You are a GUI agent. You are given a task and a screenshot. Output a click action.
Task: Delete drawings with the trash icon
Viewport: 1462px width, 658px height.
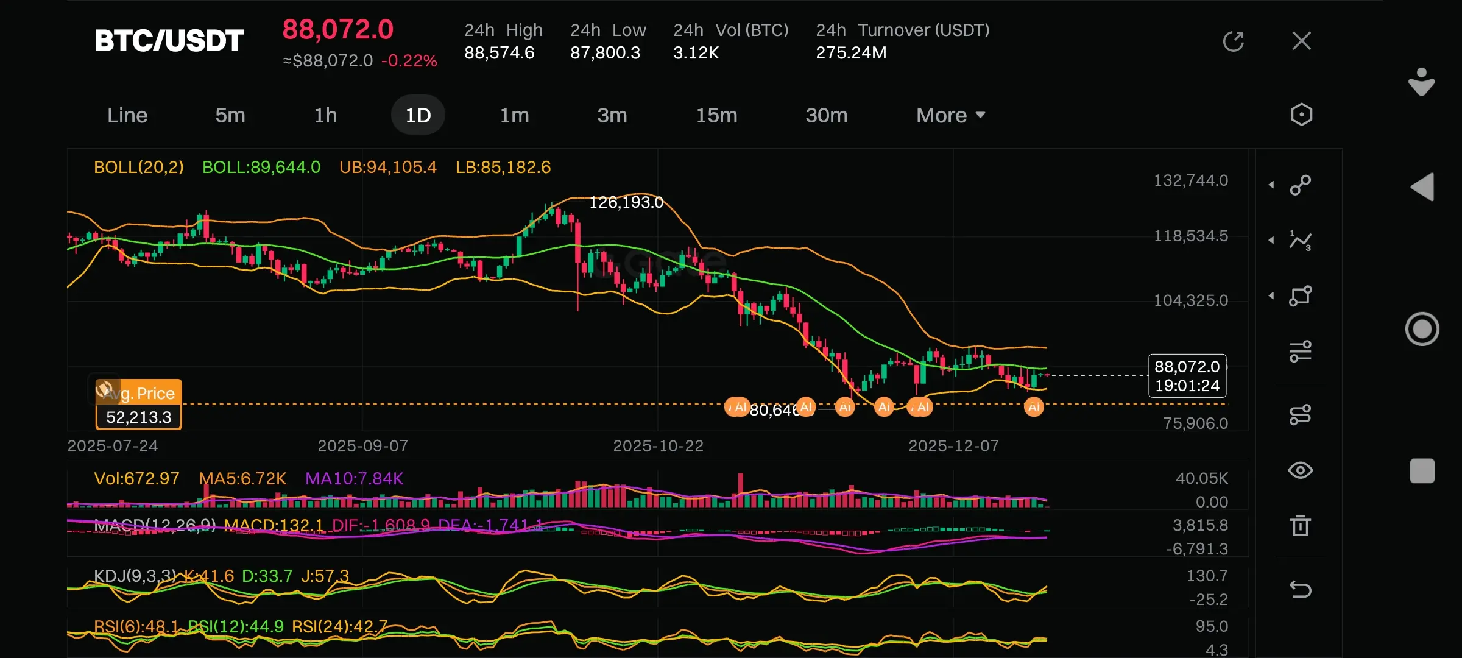(x=1300, y=525)
